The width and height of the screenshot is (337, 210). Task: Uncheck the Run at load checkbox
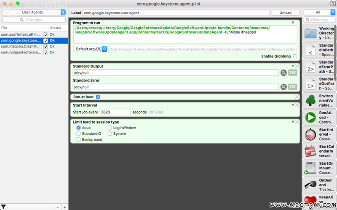coord(98,97)
